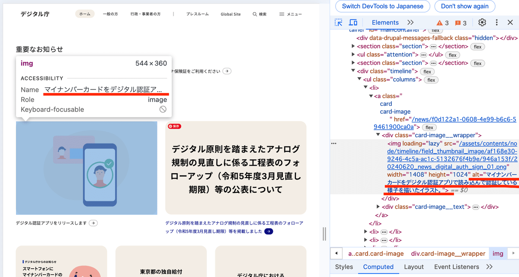The image size is (519, 277).
Task: Click the closing </a> tag row
Action: [x=381, y=215]
